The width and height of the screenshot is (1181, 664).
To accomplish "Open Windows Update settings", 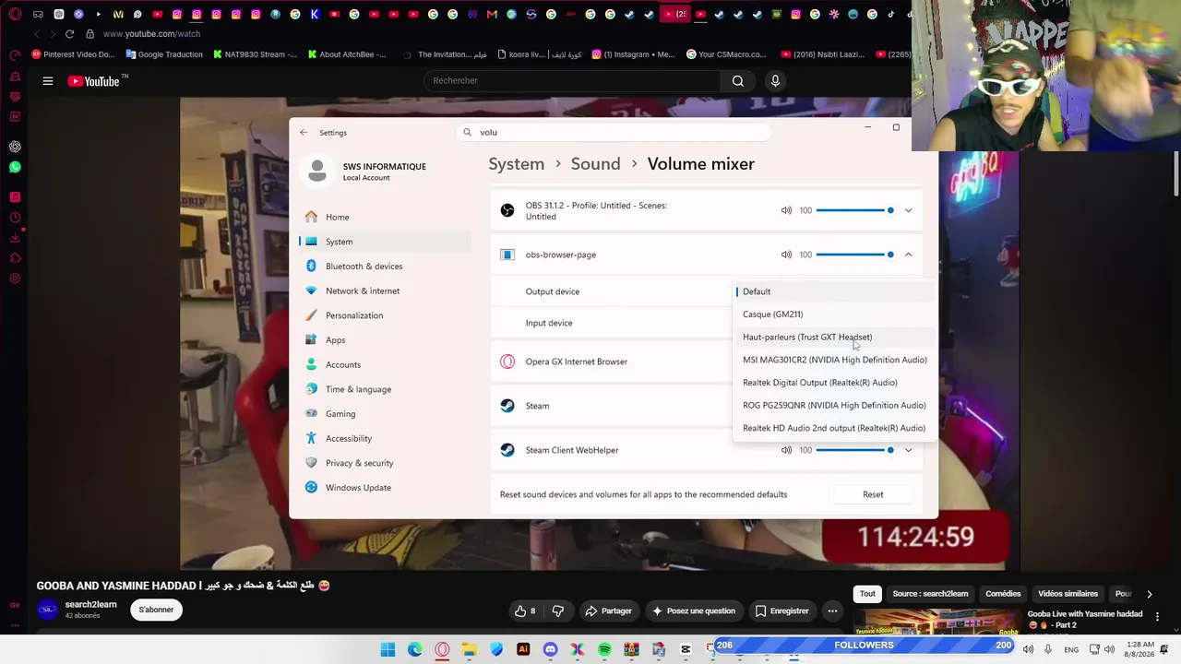I will tap(385, 488).
